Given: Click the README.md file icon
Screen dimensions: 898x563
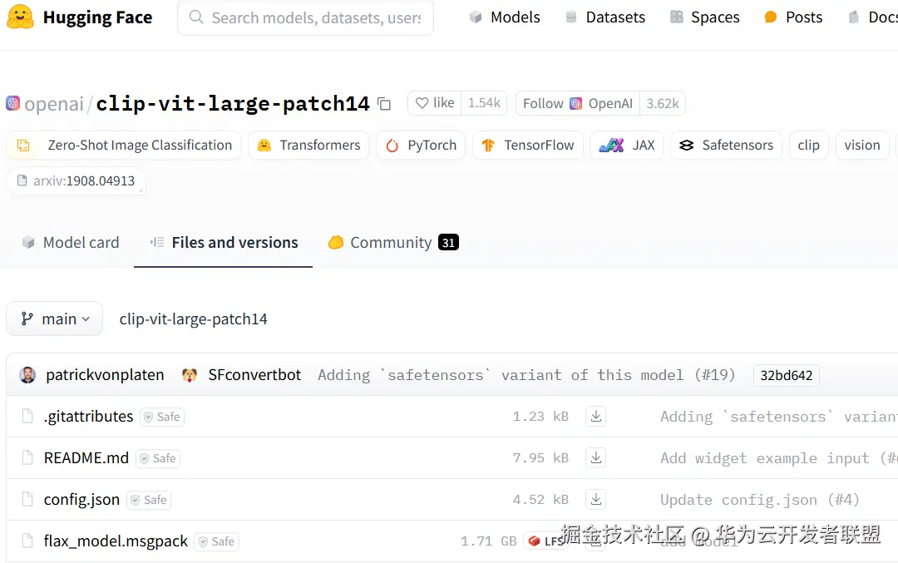Looking at the screenshot, I should coord(27,458).
